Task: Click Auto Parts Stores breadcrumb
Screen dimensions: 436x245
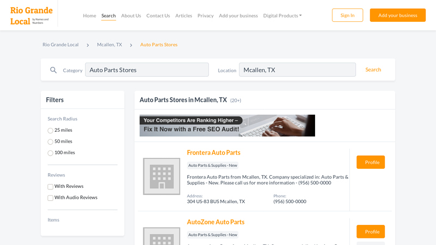Action: click(x=159, y=45)
